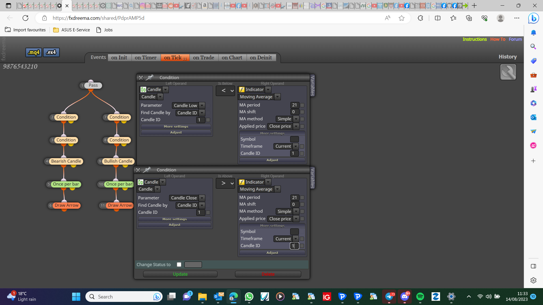Open Variables tab of lower Condition panel
The height and width of the screenshot is (305, 543).
[313, 178]
